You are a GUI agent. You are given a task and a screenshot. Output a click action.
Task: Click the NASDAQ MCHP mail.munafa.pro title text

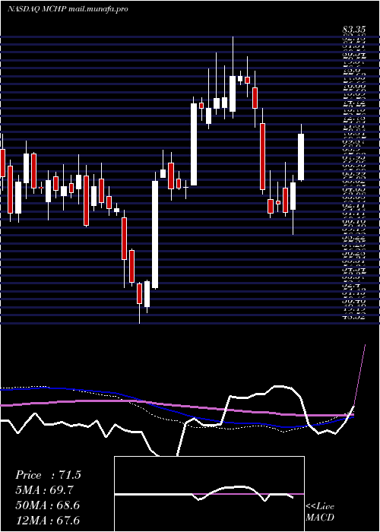pyautogui.click(x=68, y=9)
